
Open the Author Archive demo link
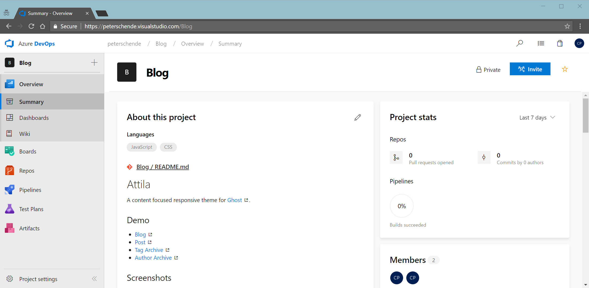[153, 258]
